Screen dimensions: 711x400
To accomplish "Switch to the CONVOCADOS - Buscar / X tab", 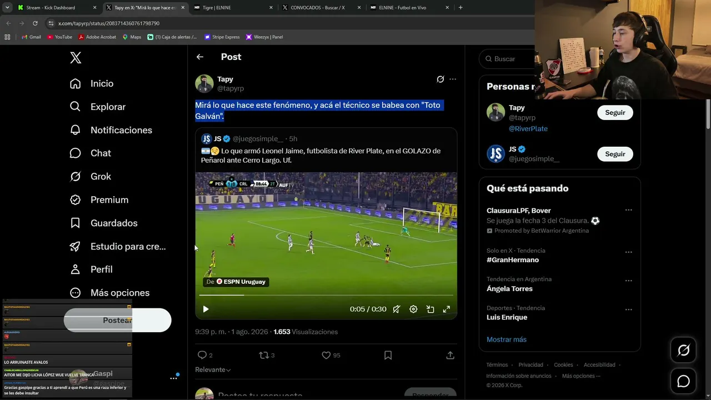I will click(321, 8).
